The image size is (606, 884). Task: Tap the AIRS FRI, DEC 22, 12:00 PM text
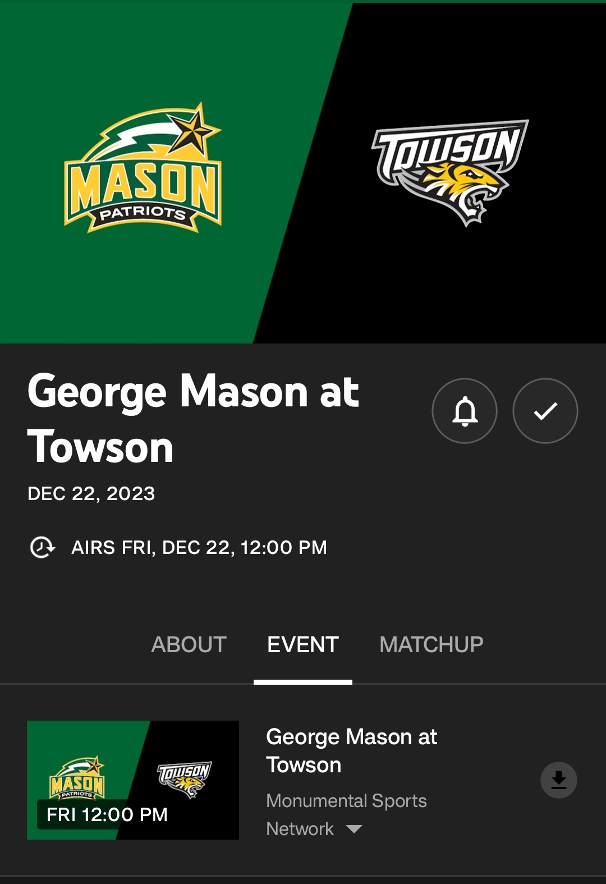click(x=199, y=547)
